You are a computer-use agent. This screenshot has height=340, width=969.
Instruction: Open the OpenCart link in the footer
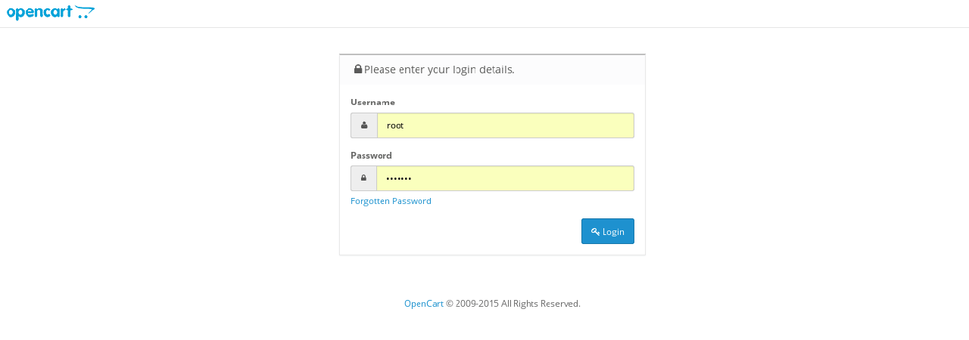(x=423, y=304)
